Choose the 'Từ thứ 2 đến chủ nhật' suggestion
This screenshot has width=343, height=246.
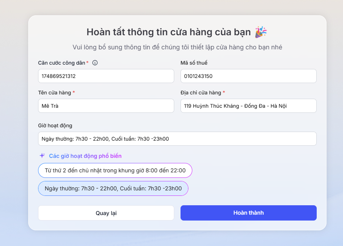coord(115,170)
